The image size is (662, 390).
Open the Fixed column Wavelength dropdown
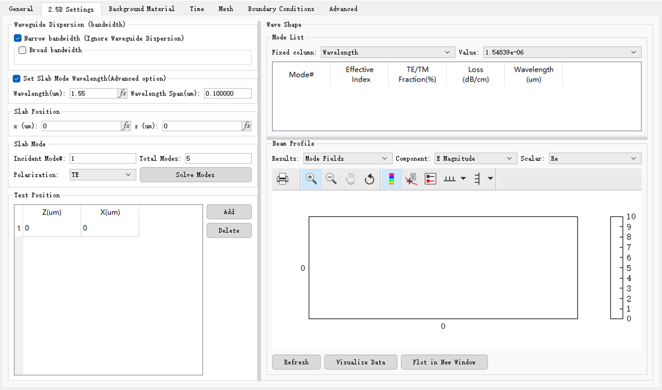[x=388, y=52]
